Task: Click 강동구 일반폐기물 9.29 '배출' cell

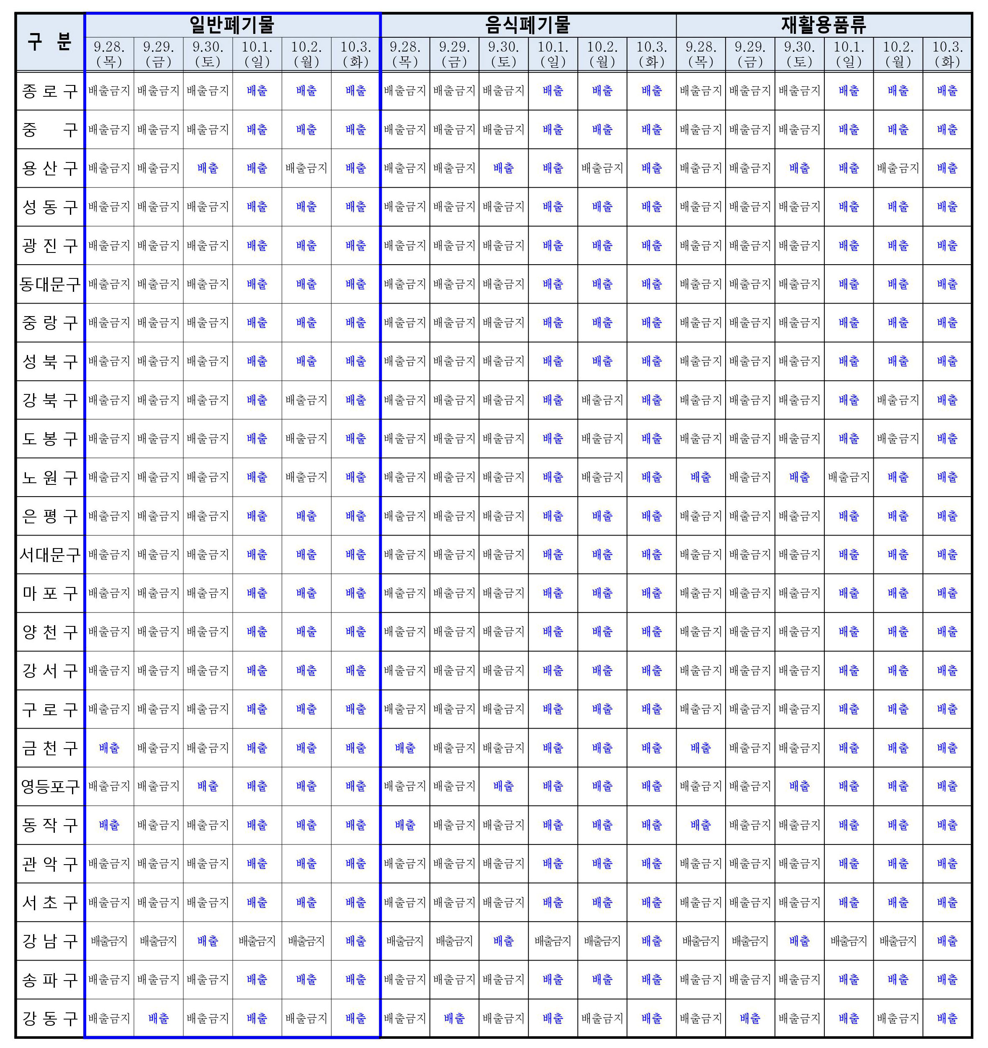Action: click(159, 1018)
